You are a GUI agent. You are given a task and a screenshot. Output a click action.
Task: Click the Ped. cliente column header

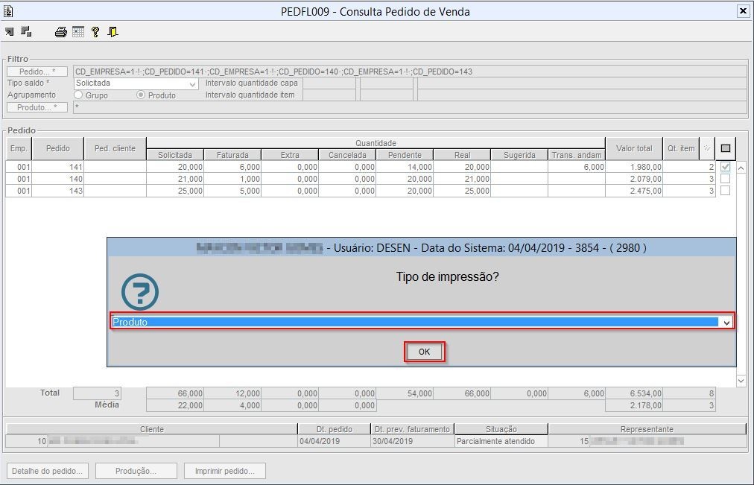pyautogui.click(x=115, y=148)
